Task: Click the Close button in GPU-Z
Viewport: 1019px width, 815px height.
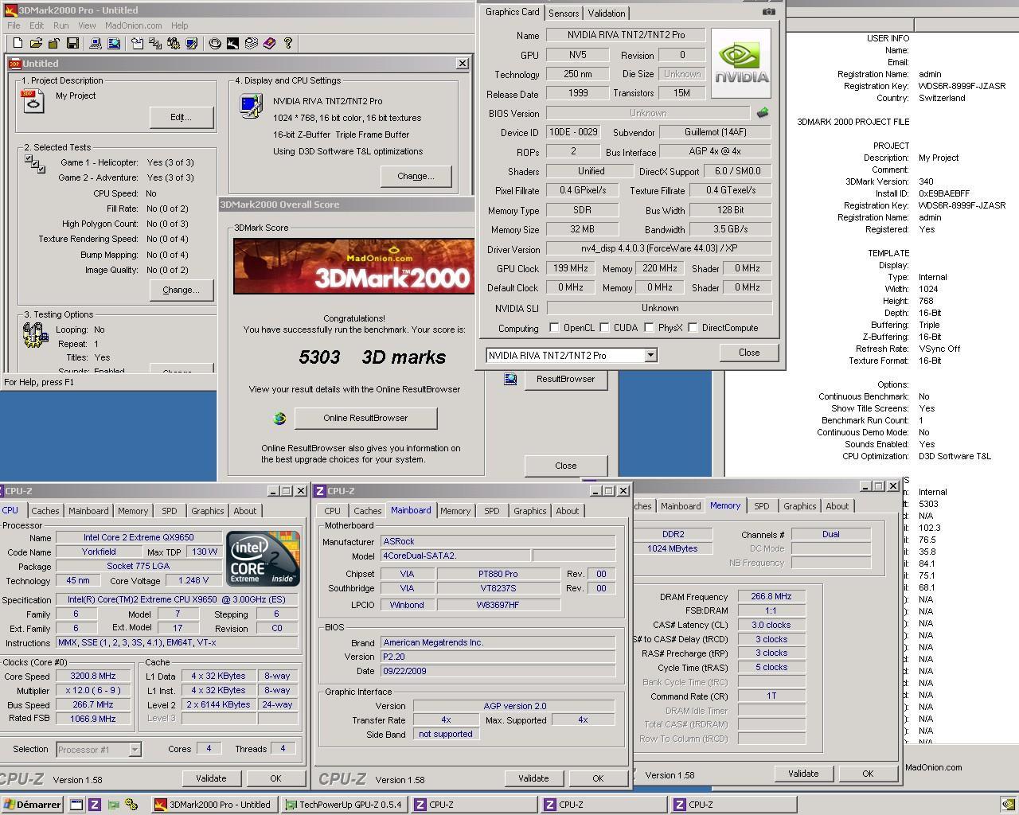Action: point(749,353)
